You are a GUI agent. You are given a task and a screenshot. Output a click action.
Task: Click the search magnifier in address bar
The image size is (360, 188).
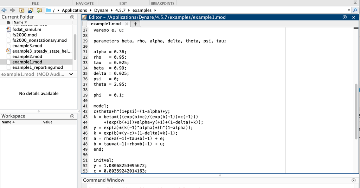(x=355, y=10)
